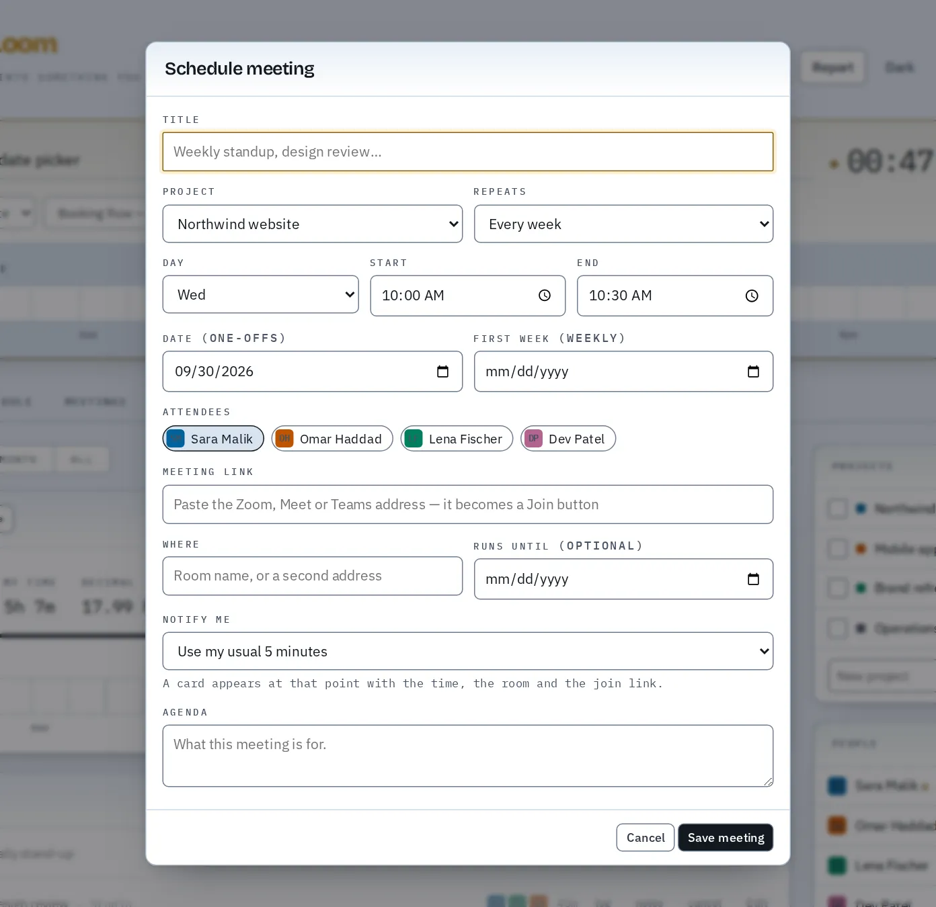Image resolution: width=936 pixels, height=907 pixels.
Task: Toggle the Lena Fischer attendee chip
Action: 457,439
